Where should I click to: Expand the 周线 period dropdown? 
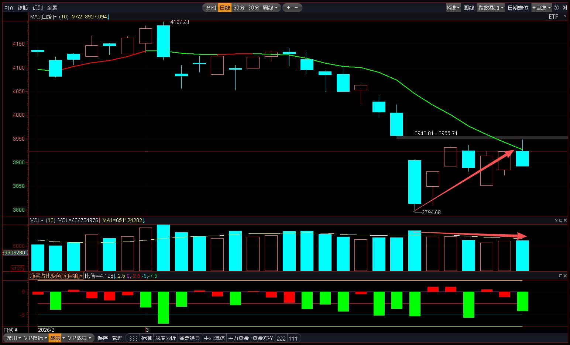point(271,8)
